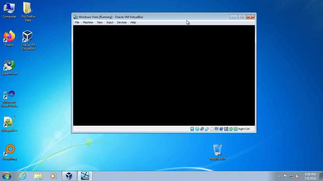
Task: Click the display settings status icon
Action: [216, 129]
